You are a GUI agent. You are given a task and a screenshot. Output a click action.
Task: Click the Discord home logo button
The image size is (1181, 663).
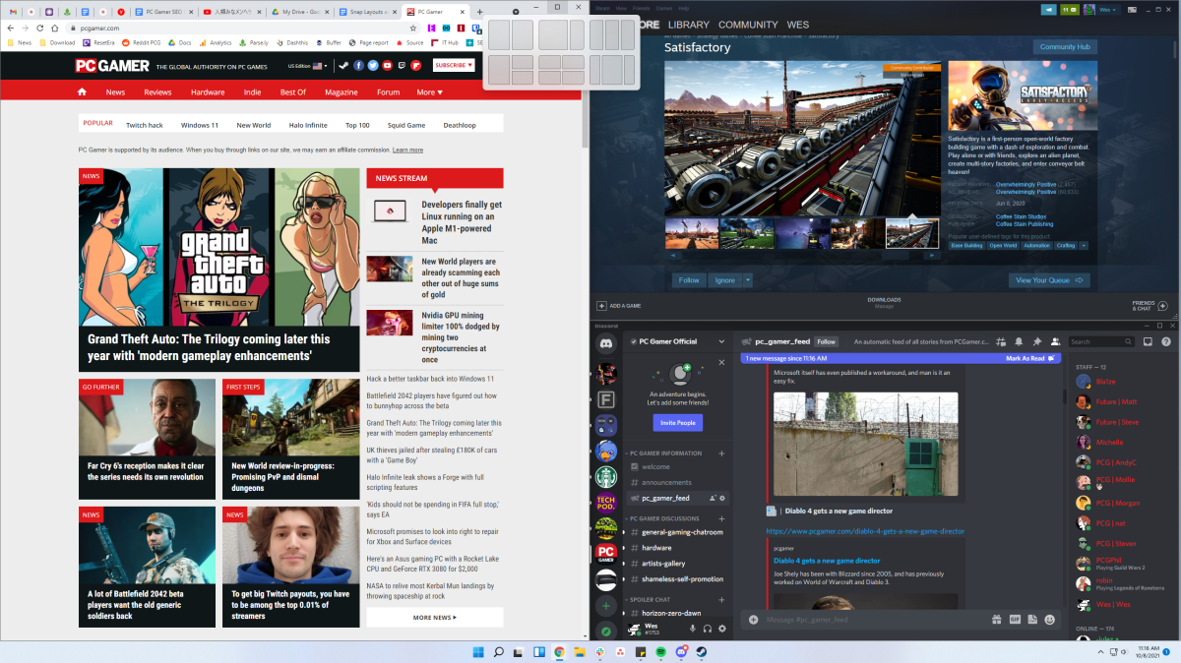pyautogui.click(x=606, y=343)
